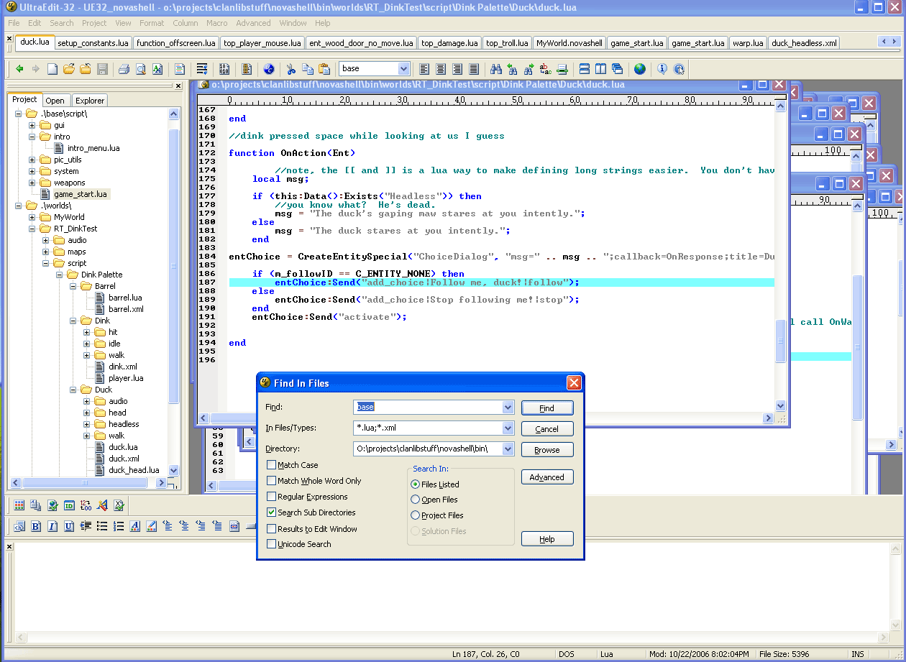
Task: Click the earth globe icon in toolbar
Action: 639,69
